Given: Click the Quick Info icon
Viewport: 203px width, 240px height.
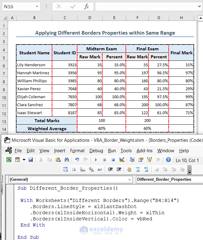Looking at the screenshot, I should 82,169.
